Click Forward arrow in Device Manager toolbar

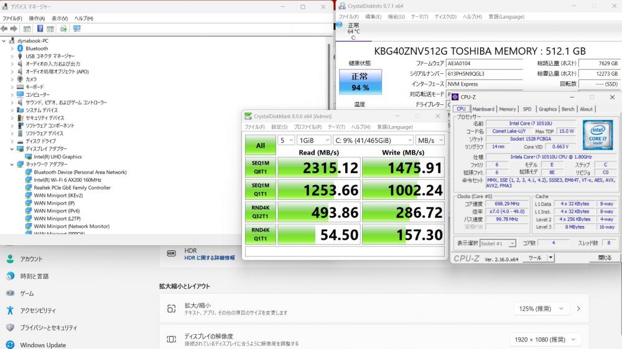(x=14, y=29)
